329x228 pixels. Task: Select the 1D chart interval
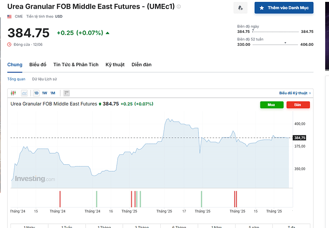[36, 93]
